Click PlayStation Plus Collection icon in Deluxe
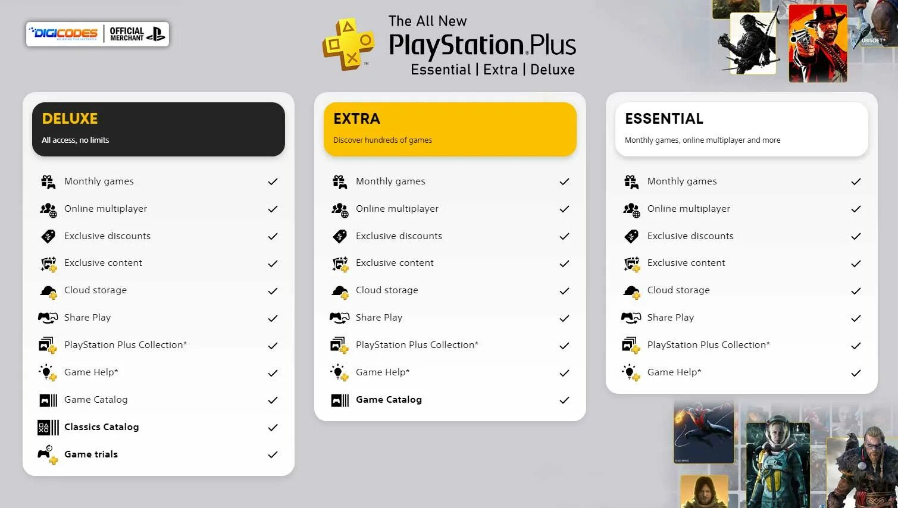 coord(48,345)
